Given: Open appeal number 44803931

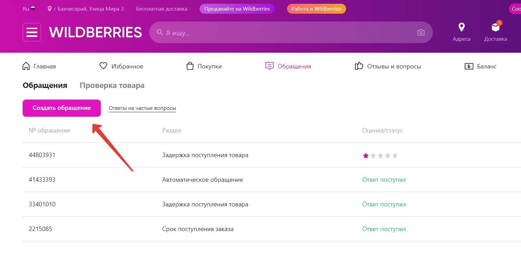Looking at the screenshot, I should (42, 155).
